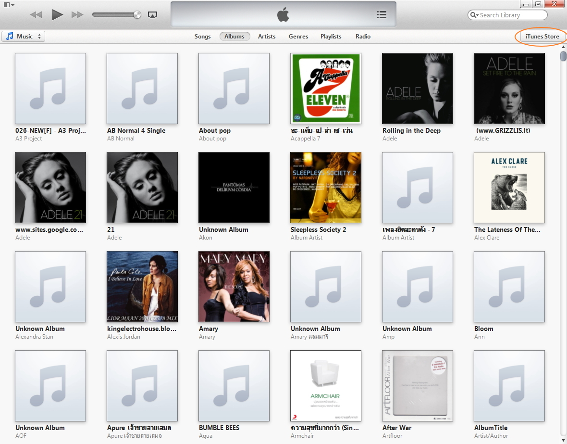Image resolution: width=567 pixels, height=444 pixels.
Task: Click the artist name "Artist/Author"
Action: click(x=491, y=436)
